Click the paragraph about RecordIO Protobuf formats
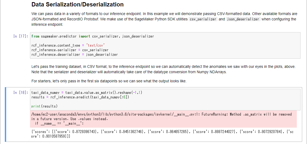Image resolution: width=307 pixels, height=144 pixels. click(x=164, y=19)
